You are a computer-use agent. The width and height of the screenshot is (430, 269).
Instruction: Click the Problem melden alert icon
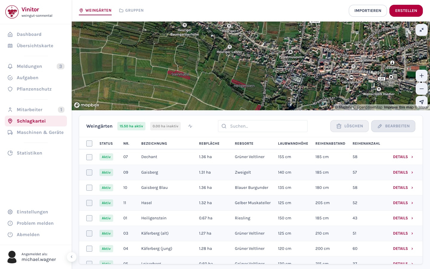tap(10, 223)
